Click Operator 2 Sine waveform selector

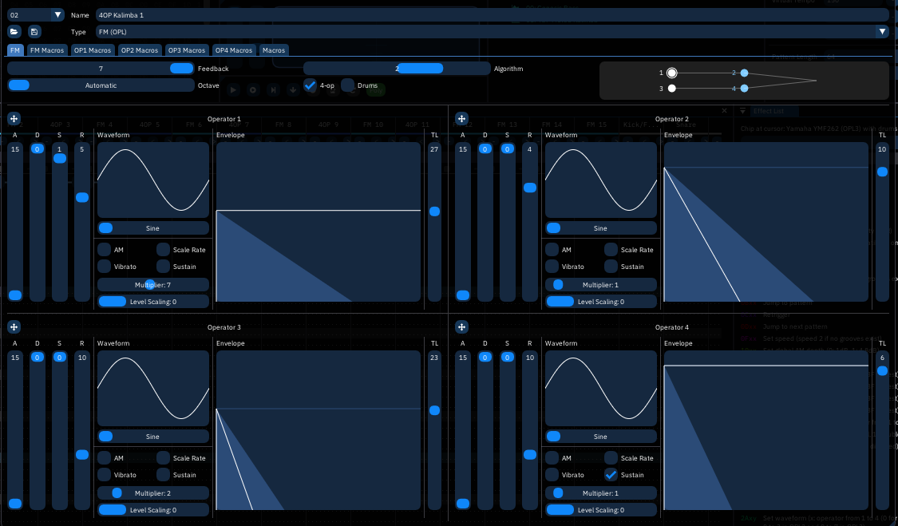point(600,228)
